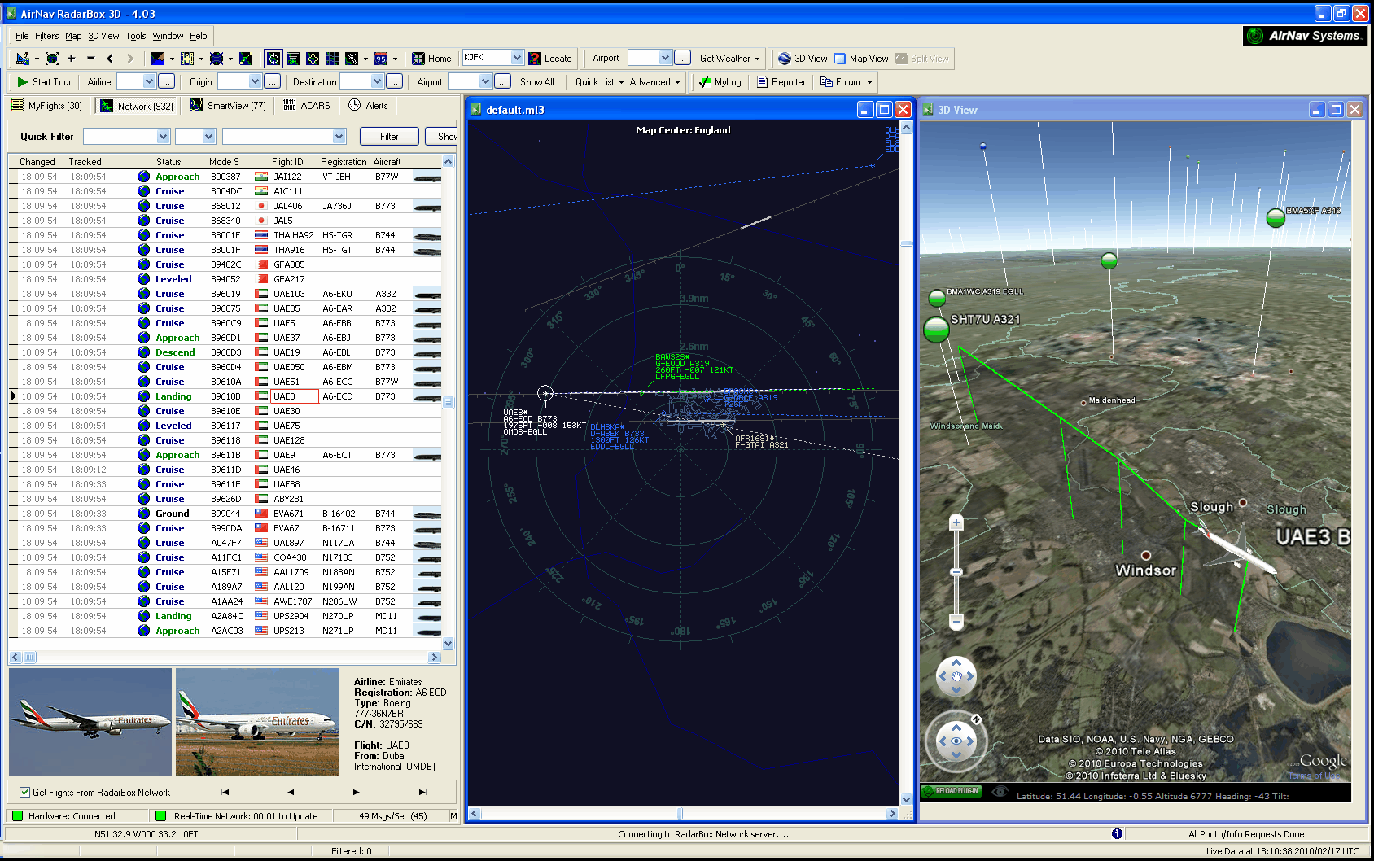Click the Home map location icon
The width and height of the screenshot is (1374, 861).
pos(418,59)
